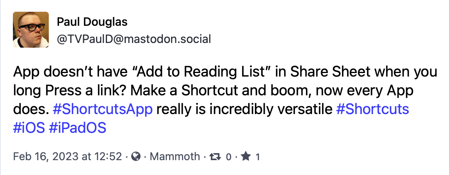Click the Feb 16, 2023 timestamp

point(68,156)
